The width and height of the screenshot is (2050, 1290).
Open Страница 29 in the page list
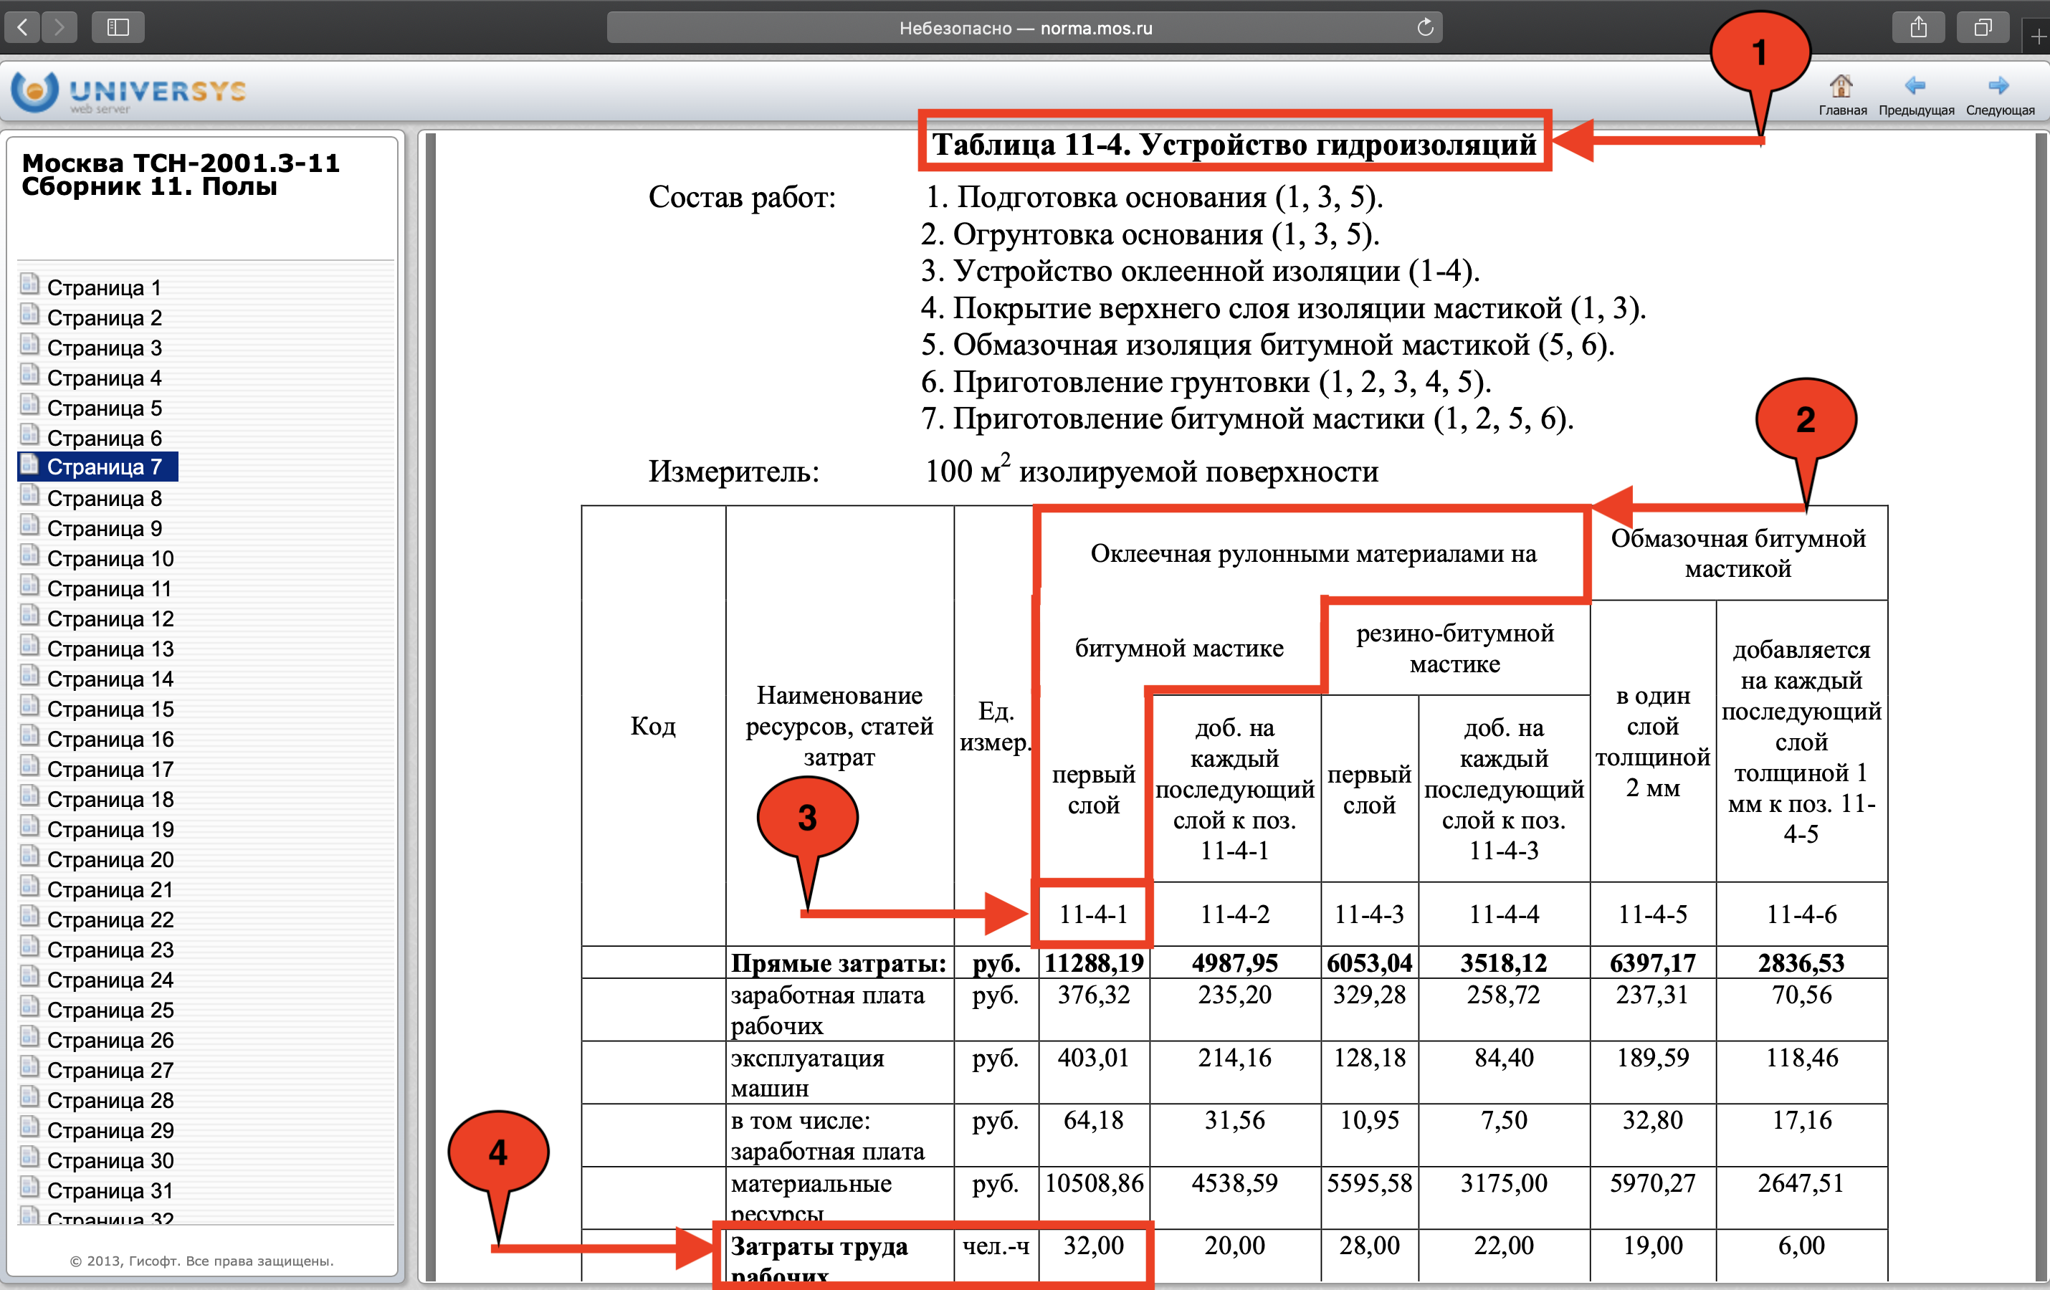click(x=110, y=1130)
